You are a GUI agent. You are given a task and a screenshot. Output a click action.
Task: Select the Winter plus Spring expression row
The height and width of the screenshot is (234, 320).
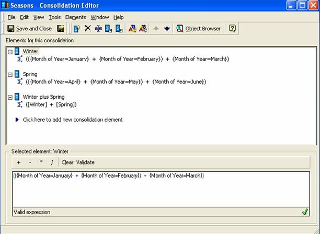(51, 104)
